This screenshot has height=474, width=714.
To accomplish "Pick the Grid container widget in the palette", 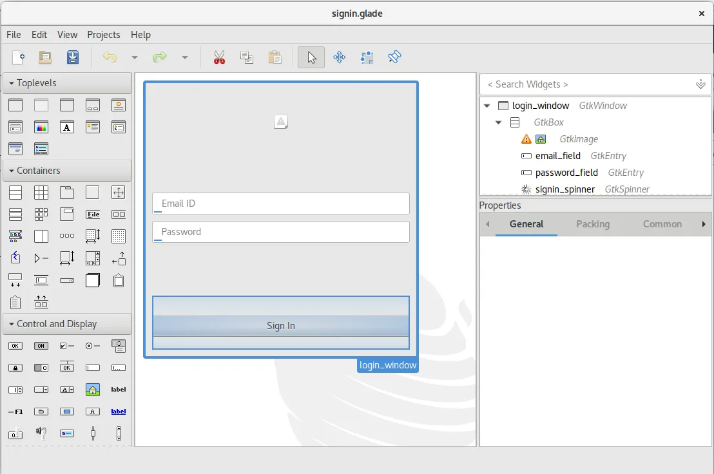I will (x=41, y=192).
